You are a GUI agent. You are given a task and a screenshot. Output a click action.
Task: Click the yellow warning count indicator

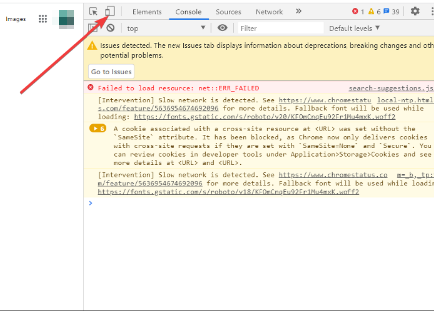[374, 12]
